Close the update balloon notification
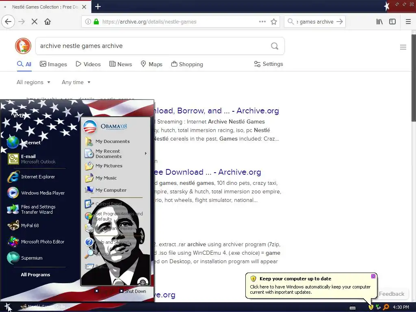This screenshot has height=312, width=416. [x=373, y=276]
